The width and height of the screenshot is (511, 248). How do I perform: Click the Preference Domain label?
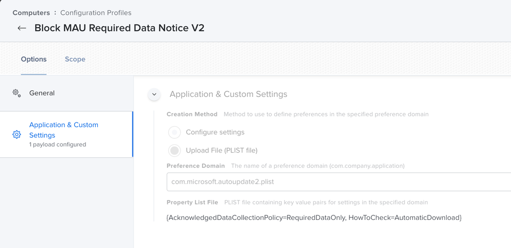point(195,166)
